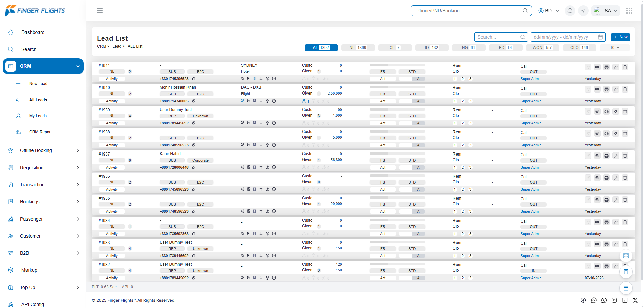Open the notifications bell

(x=570, y=11)
